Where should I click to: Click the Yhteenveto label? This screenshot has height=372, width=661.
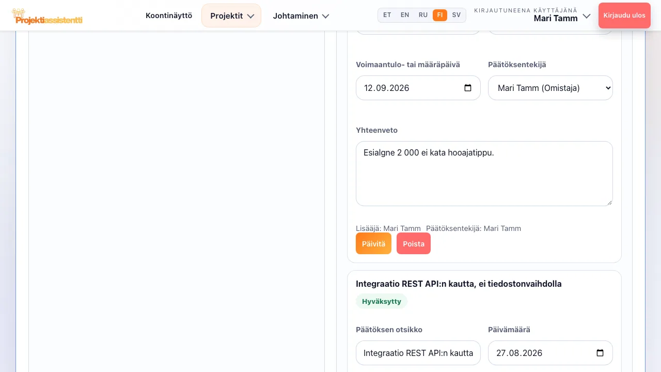tap(377, 130)
